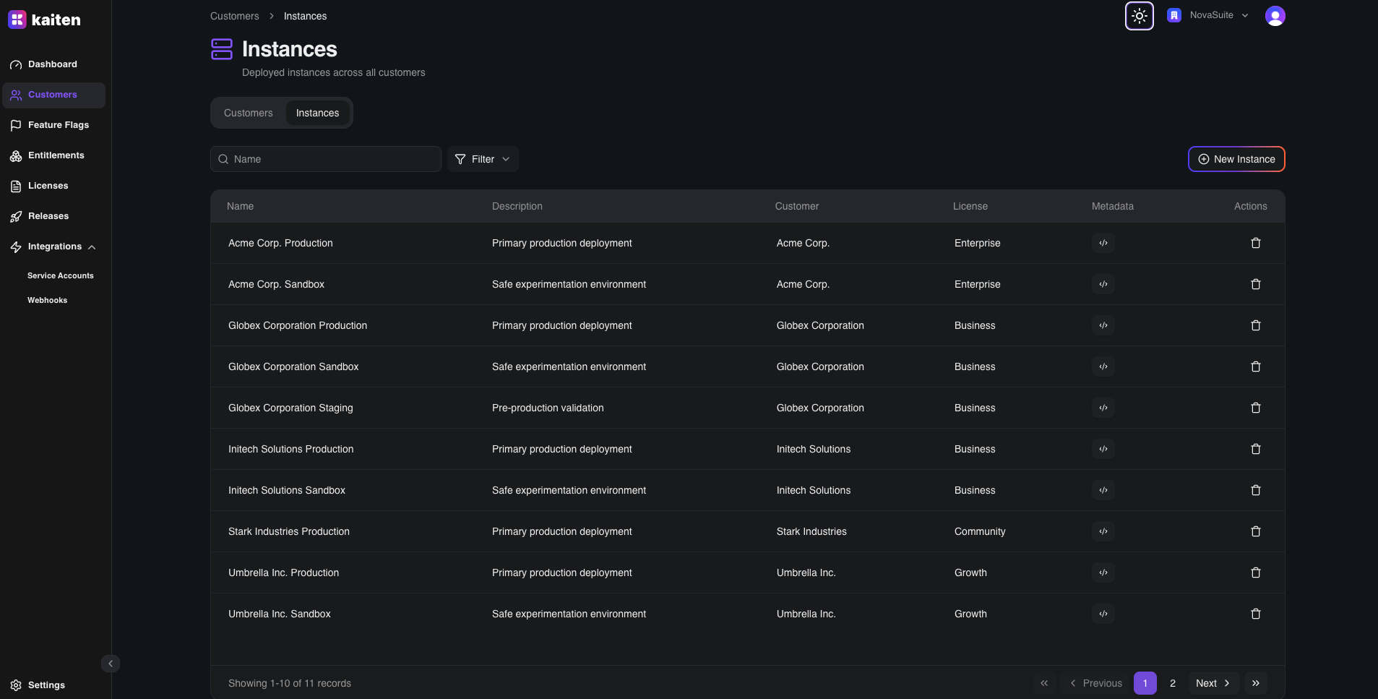Image resolution: width=1378 pixels, height=699 pixels.
Task: Jump to the last page of records
Action: [1256, 683]
